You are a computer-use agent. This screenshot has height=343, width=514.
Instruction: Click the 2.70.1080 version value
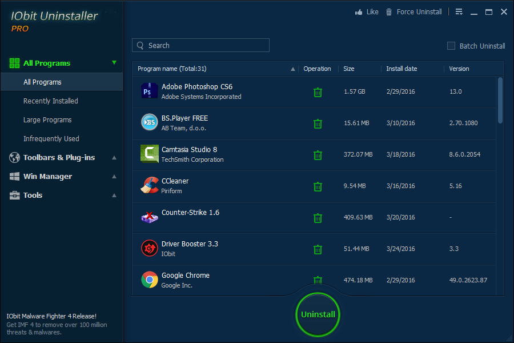coord(464,123)
